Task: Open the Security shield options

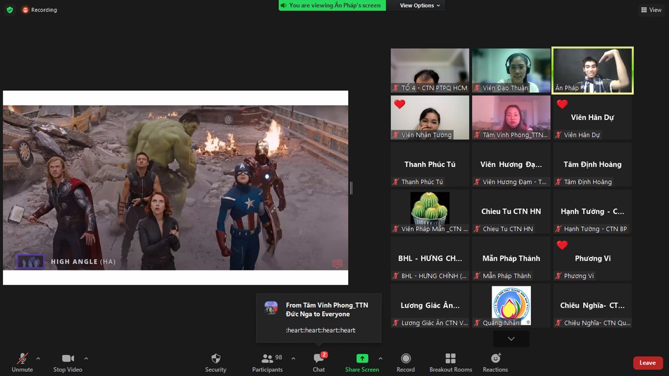Action: coord(215,362)
